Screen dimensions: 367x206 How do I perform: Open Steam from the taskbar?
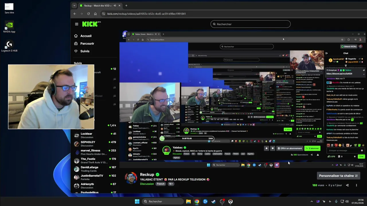click(x=214, y=201)
